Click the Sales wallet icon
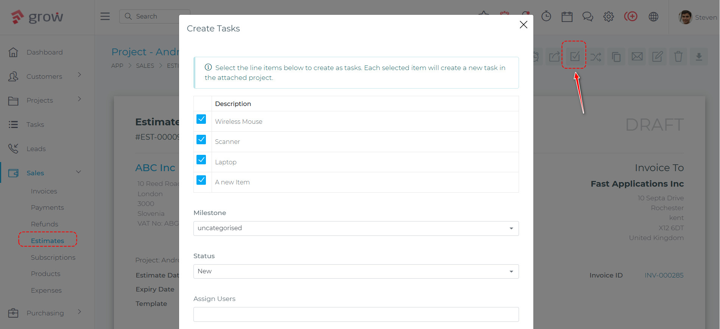The width and height of the screenshot is (720, 329). (x=13, y=173)
